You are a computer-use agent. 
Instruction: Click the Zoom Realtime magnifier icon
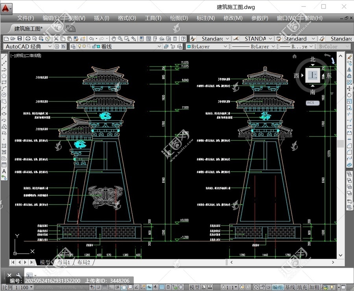tap(120, 39)
